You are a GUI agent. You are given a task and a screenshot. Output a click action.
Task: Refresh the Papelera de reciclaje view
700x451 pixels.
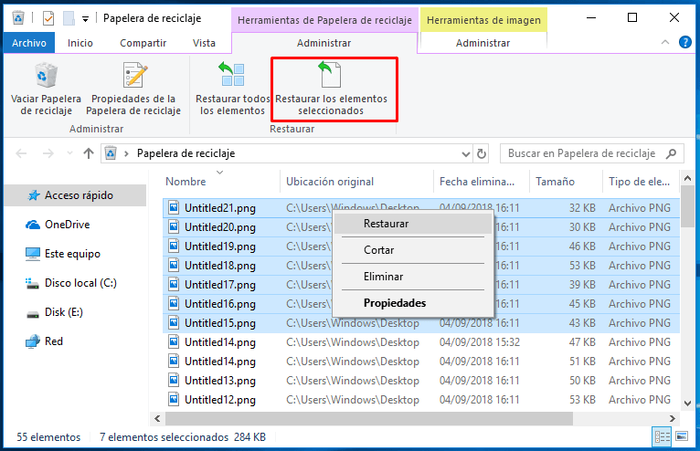tap(482, 153)
